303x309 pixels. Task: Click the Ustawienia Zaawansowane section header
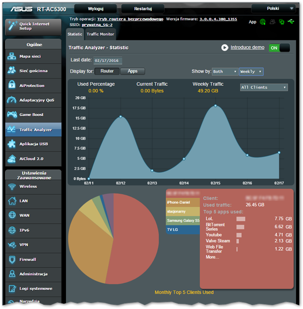34,175
